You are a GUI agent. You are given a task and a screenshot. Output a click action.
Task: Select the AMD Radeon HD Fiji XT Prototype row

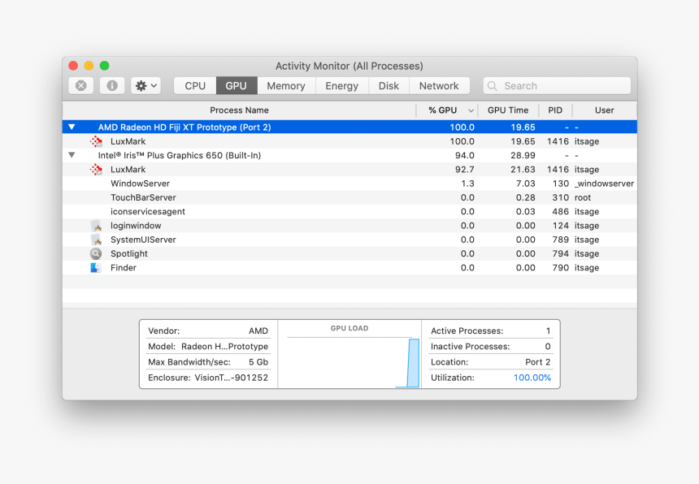coord(349,127)
